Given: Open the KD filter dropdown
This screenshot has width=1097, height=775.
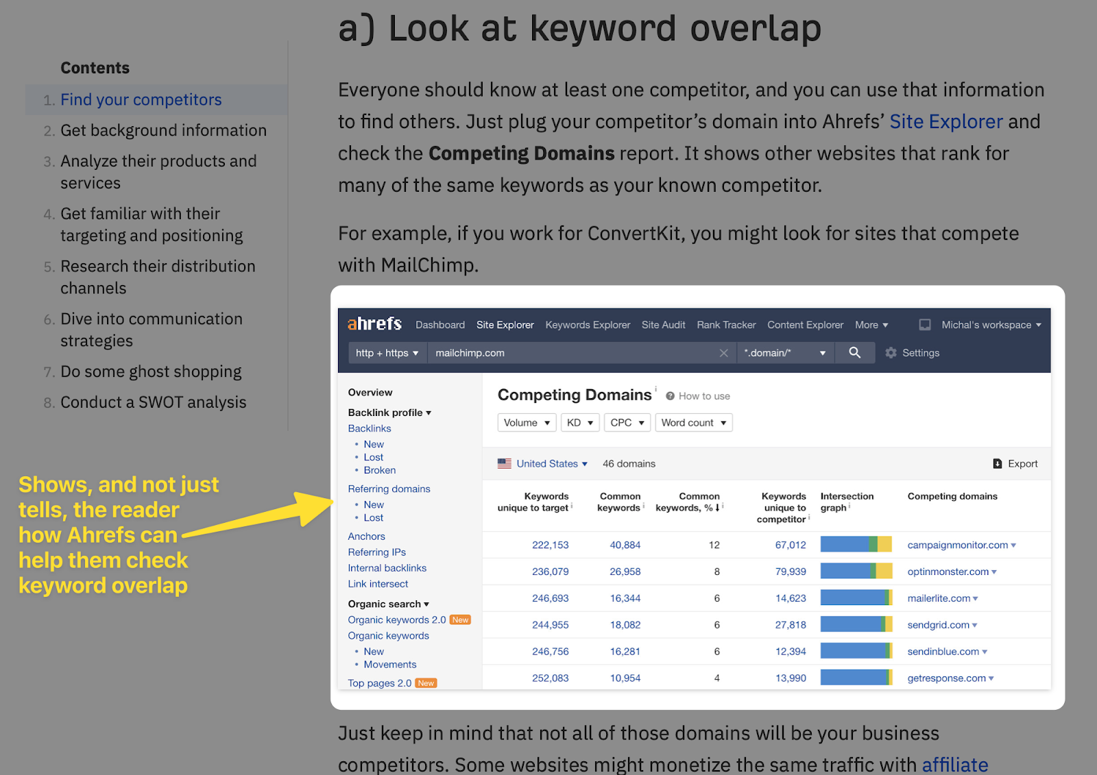Looking at the screenshot, I should 579,422.
